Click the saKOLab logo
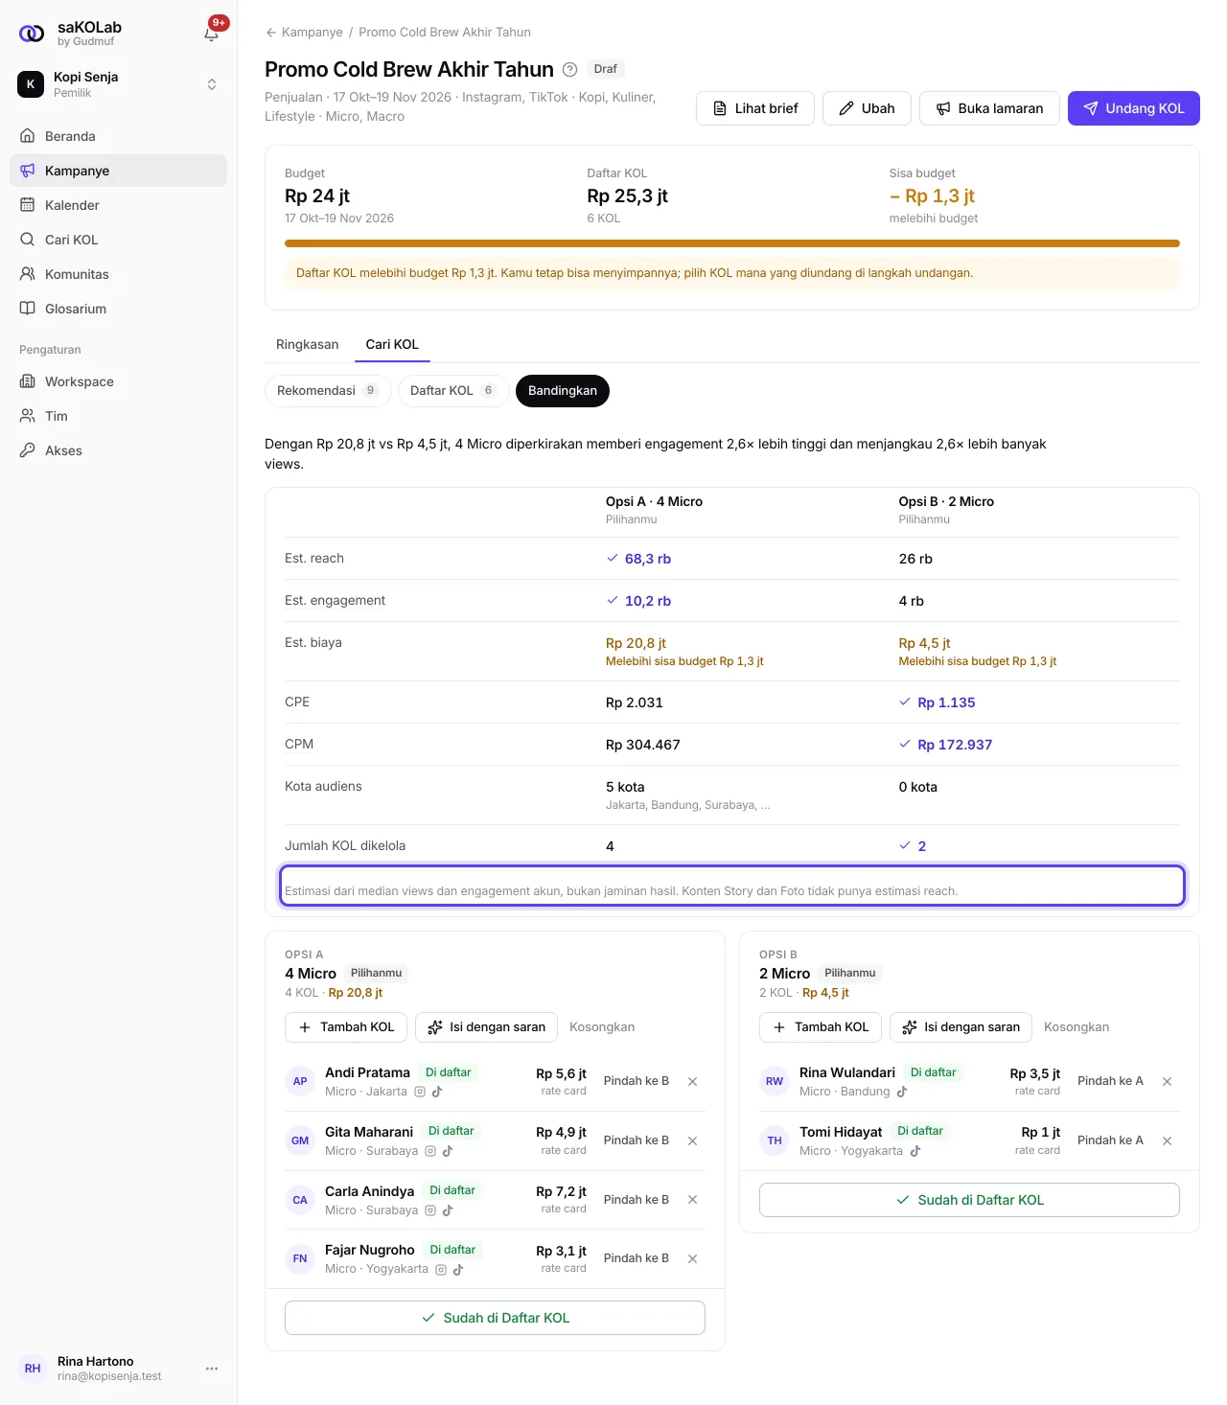 [32, 34]
